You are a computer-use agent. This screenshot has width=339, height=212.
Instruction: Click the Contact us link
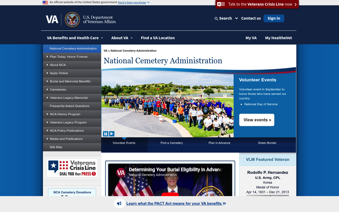(x=251, y=18)
